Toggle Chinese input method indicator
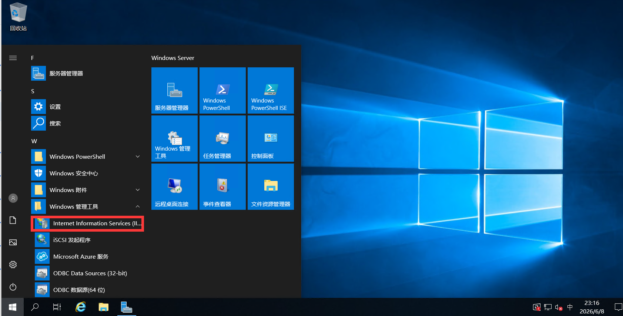 click(570, 307)
